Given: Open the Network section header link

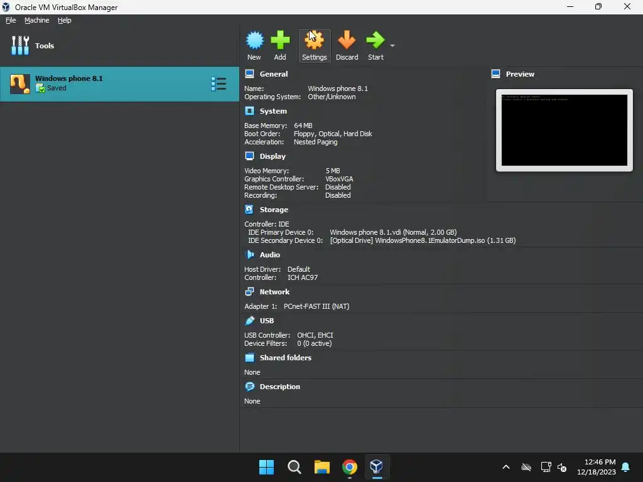Looking at the screenshot, I should coord(274,292).
